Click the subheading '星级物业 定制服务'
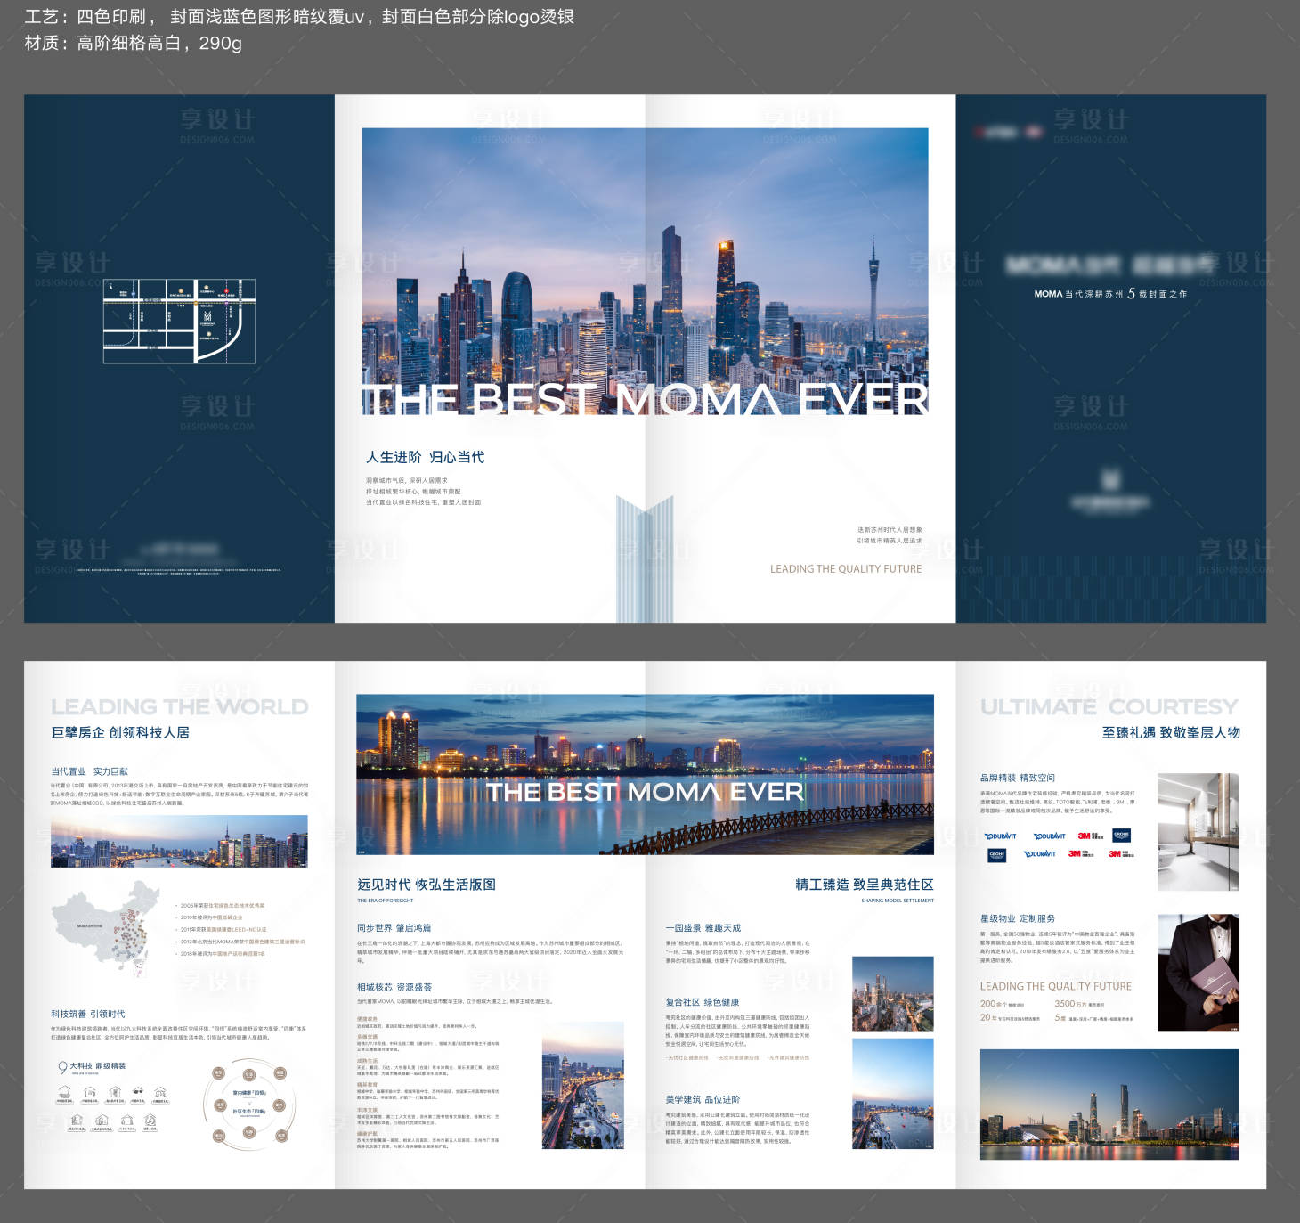 click(x=1018, y=918)
